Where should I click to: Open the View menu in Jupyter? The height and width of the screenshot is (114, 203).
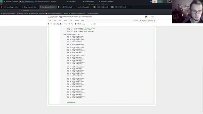click(60, 21)
